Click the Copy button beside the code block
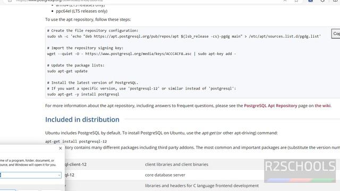Image resolution: width=340 pixels, height=191 pixels. 336,34
